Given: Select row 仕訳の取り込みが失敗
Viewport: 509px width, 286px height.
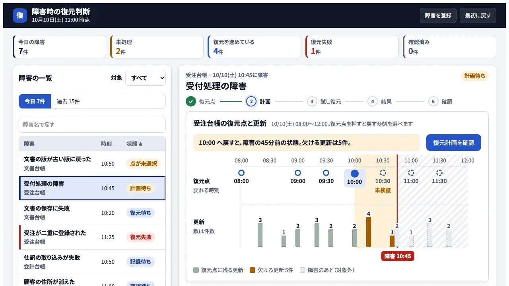Looking at the screenshot, I should coord(92,262).
